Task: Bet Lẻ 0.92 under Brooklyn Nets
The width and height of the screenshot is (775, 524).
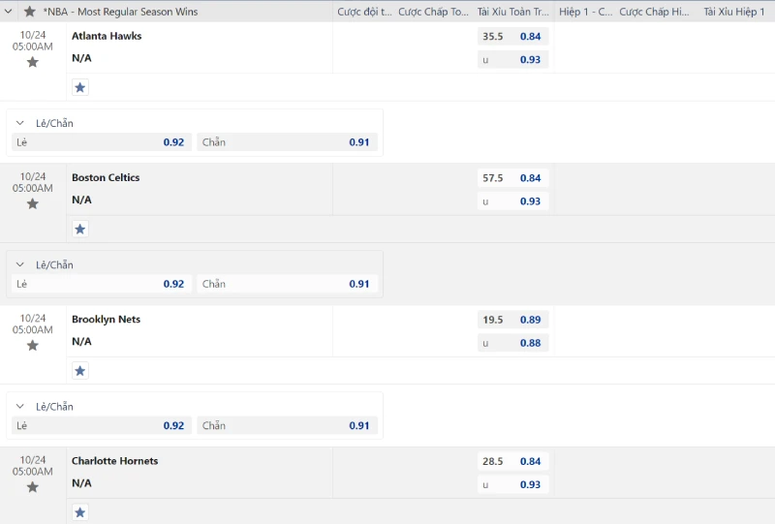Action: 102,425
